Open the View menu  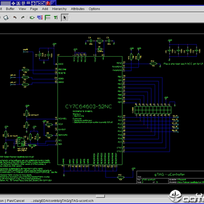22,9
